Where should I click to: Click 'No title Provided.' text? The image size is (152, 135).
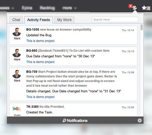[52, 106]
